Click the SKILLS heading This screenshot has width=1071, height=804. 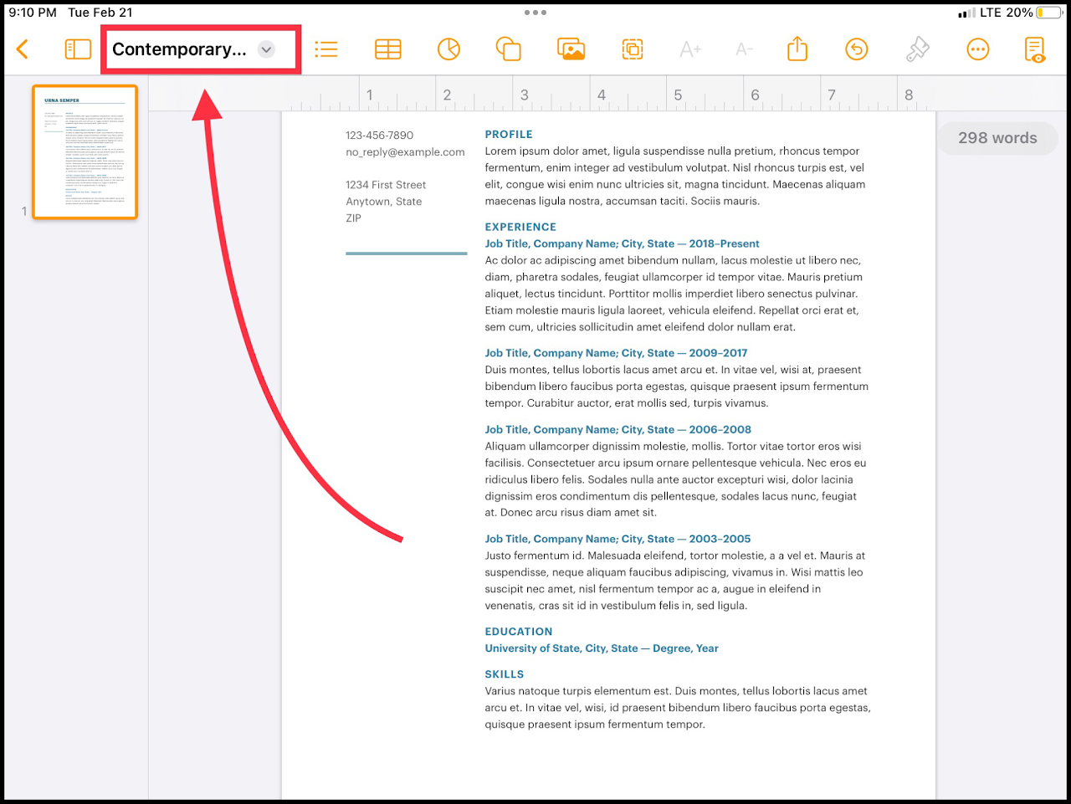coord(505,674)
